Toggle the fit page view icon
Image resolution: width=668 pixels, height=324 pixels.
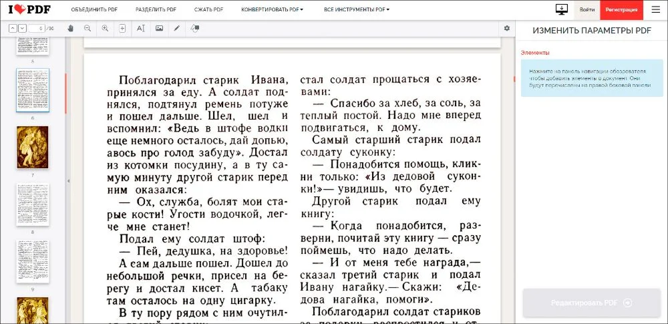[122, 28]
